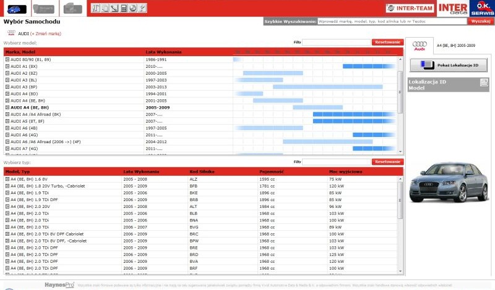The image size is (495, 290).
Task: Click the Wyszukaj button
Action: (x=481, y=22)
